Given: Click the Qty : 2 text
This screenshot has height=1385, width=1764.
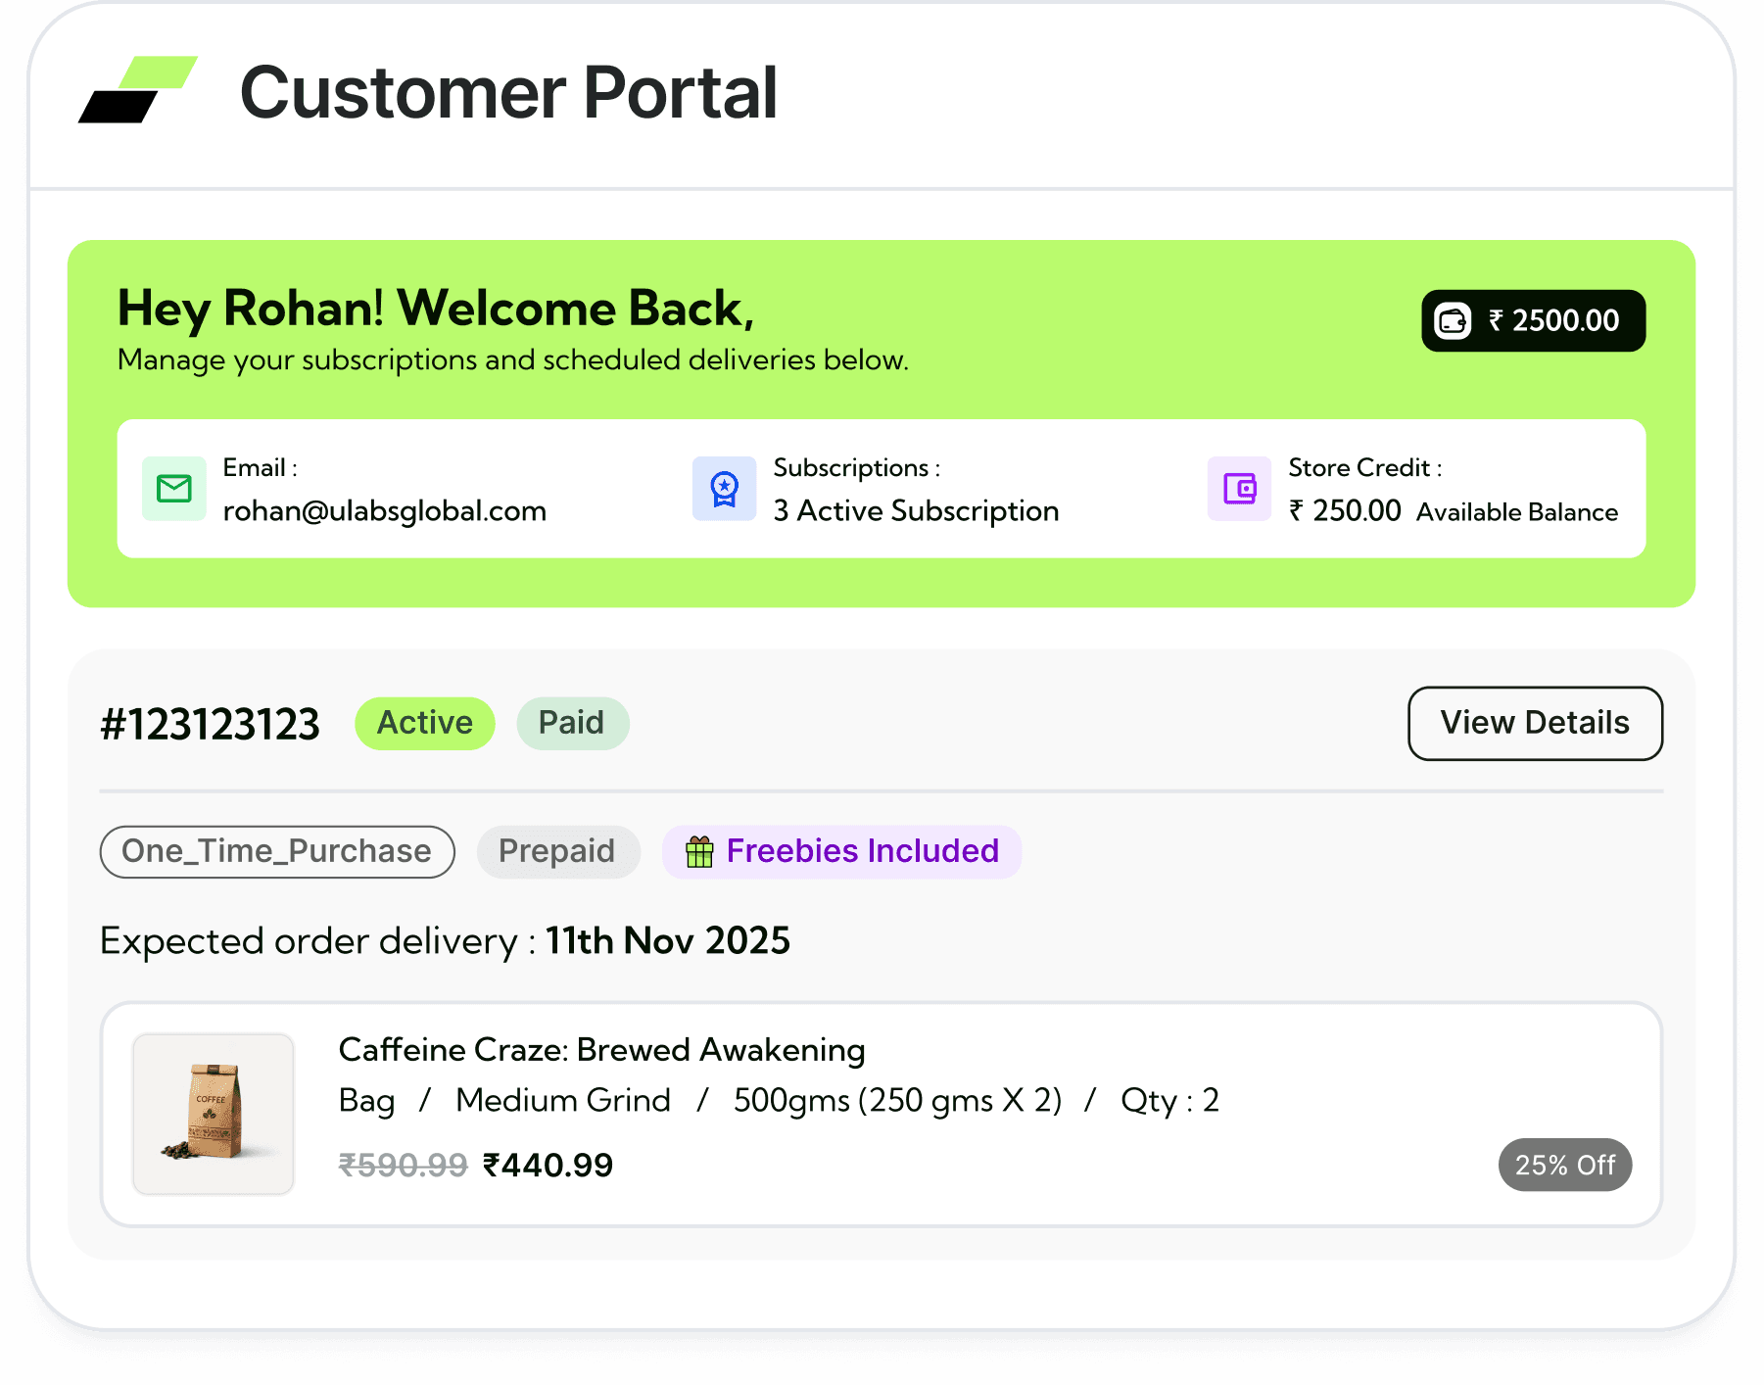Looking at the screenshot, I should (x=1169, y=1101).
